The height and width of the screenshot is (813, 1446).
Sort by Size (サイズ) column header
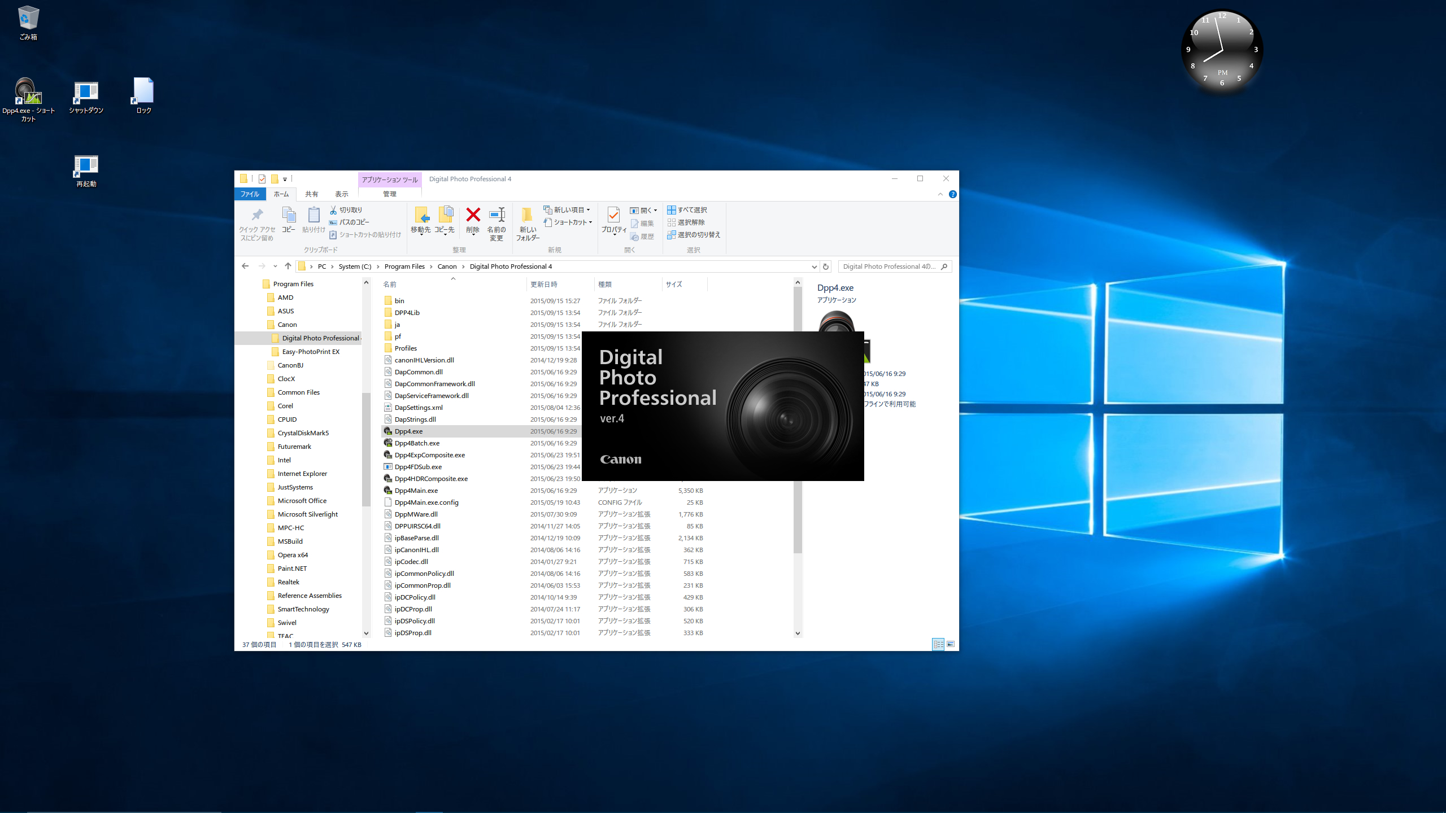[x=685, y=285]
